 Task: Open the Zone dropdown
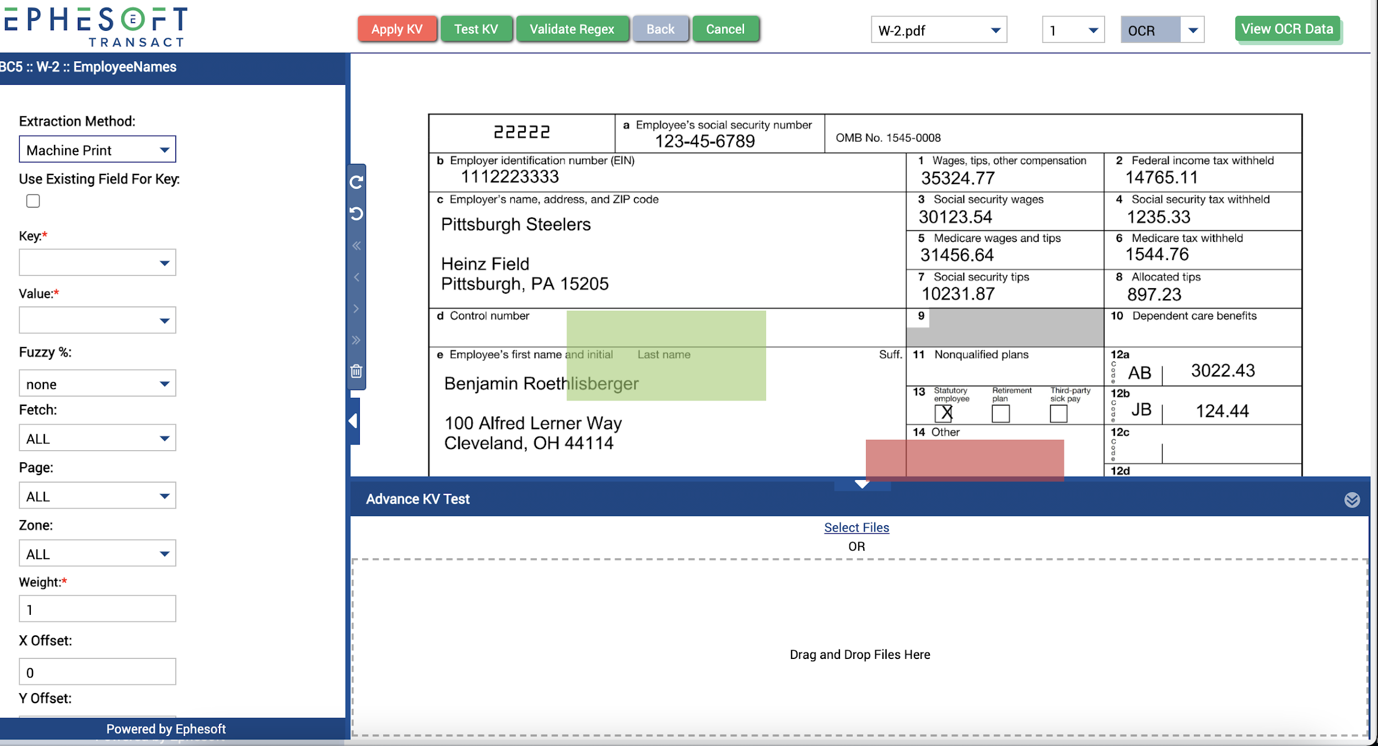click(x=98, y=553)
